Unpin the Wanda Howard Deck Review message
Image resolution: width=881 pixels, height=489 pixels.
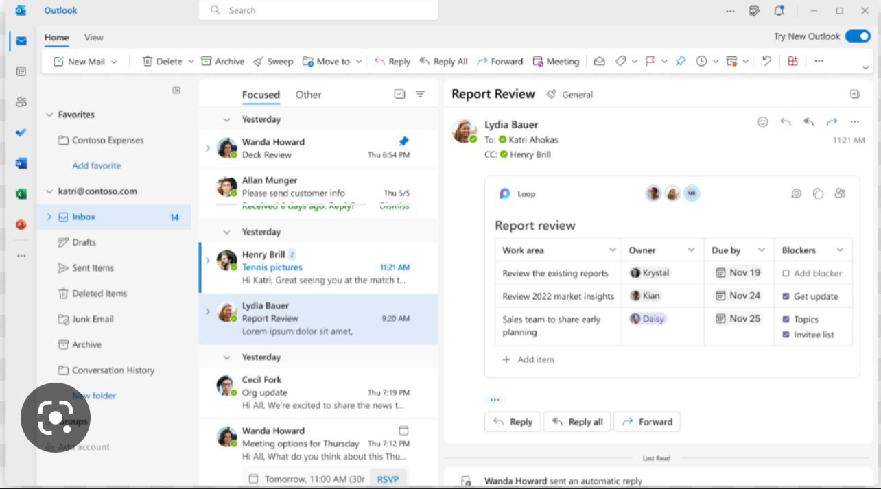tap(403, 141)
